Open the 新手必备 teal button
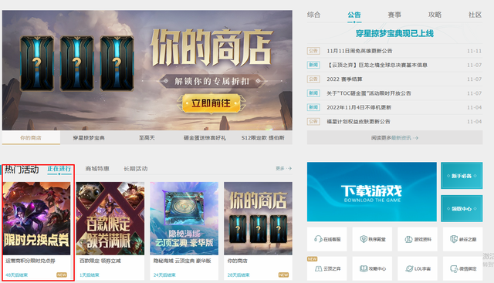The width and height of the screenshot is (494, 283). (x=462, y=176)
